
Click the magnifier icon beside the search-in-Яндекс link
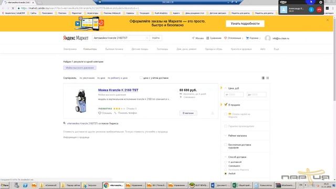coord(64,123)
